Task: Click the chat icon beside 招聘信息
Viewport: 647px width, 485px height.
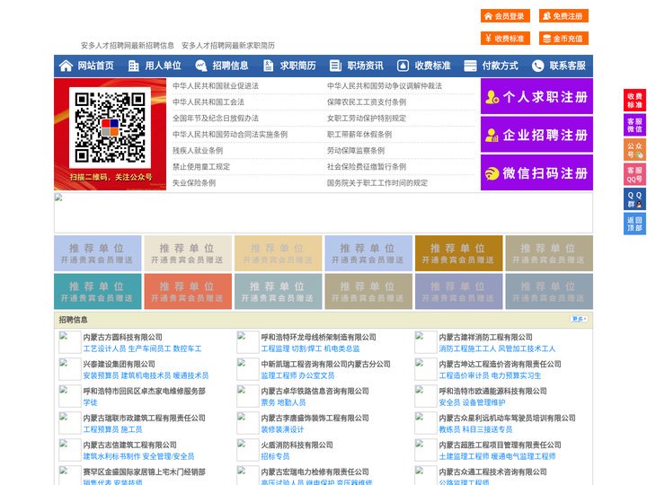Action: (x=201, y=66)
